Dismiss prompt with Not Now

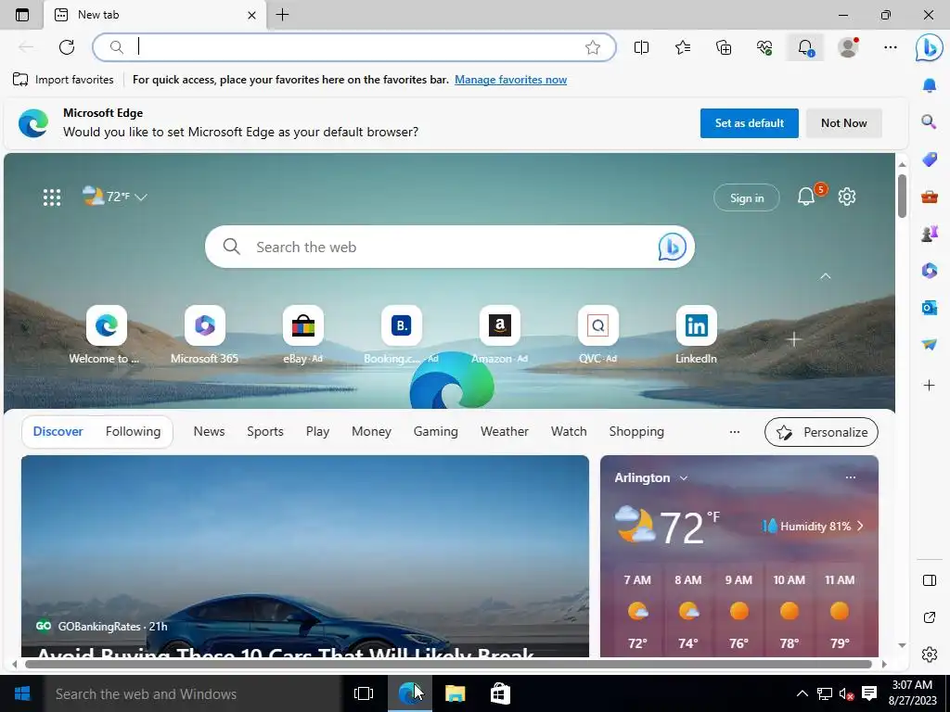844,123
